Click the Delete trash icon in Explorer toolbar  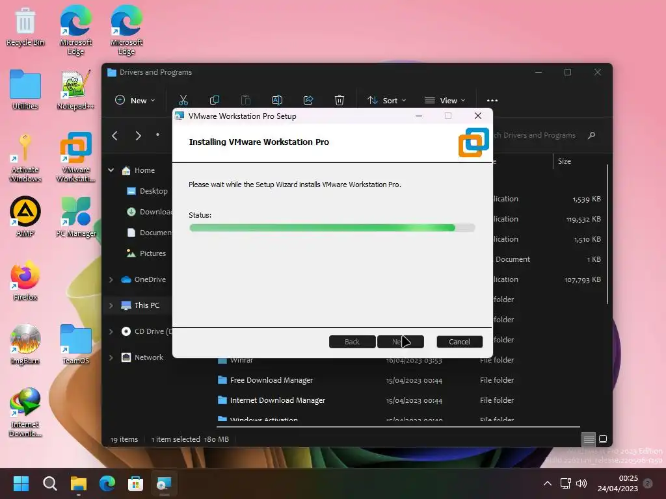pos(340,100)
